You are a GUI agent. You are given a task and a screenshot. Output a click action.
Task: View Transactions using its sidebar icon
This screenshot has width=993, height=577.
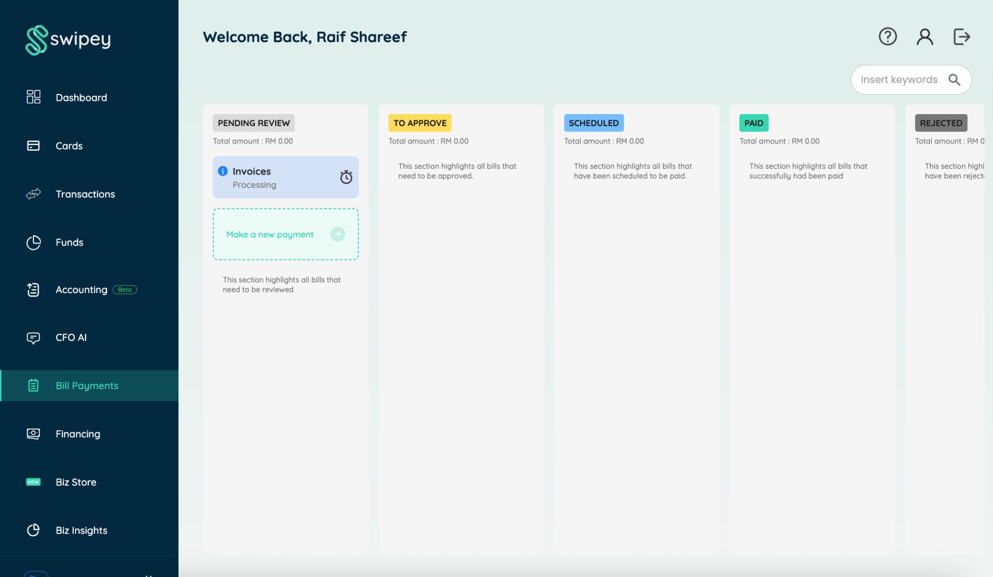pyautogui.click(x=33, y=194)
